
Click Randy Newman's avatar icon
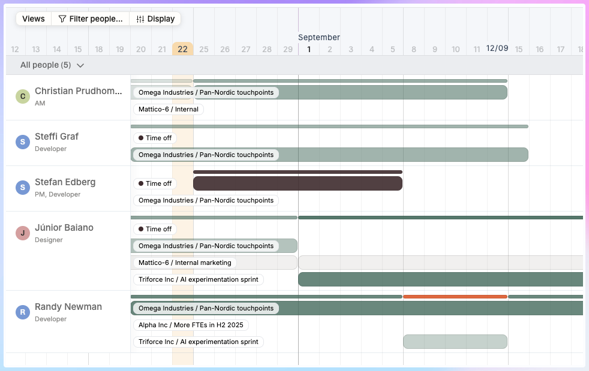click(22, 312)
